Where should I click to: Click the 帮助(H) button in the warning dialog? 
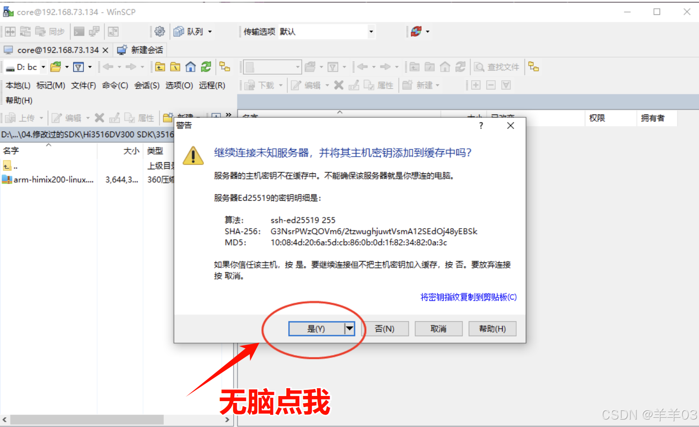492,329
